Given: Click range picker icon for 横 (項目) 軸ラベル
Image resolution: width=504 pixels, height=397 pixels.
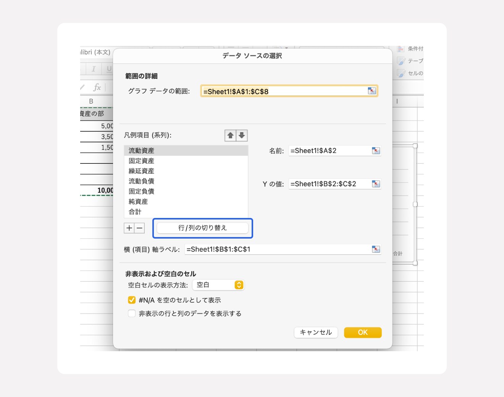Looking at the screenshot, I should pos(376,249).
